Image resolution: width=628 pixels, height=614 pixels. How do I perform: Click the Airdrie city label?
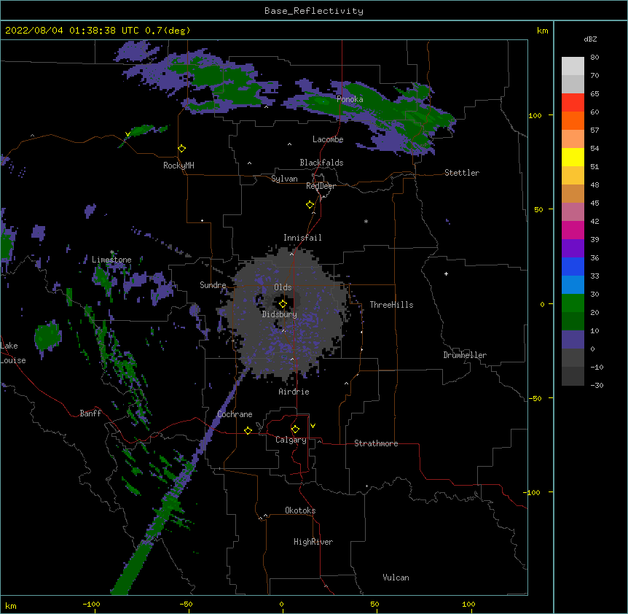pyautogui.click(x=294, y=392)
